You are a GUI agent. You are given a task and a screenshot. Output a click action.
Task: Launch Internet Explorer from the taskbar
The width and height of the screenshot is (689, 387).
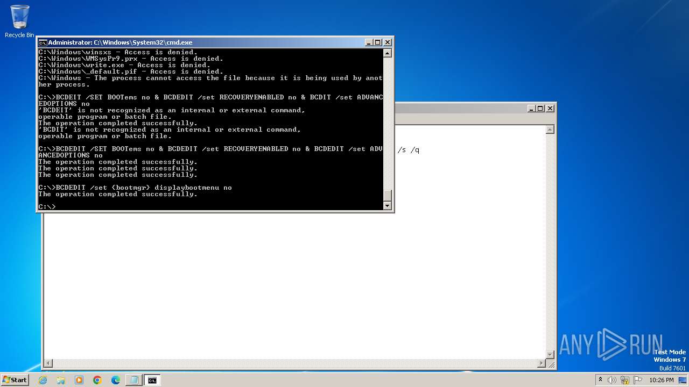pos(43,380)
